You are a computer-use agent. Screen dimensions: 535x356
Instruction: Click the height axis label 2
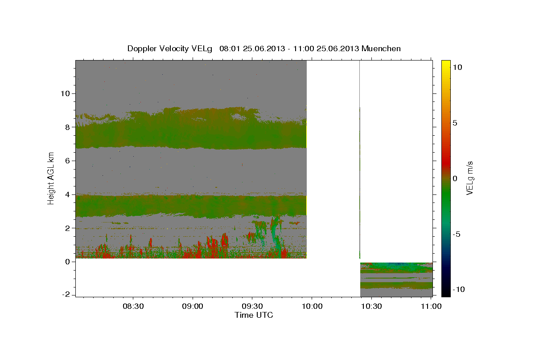tap(68, 228)
